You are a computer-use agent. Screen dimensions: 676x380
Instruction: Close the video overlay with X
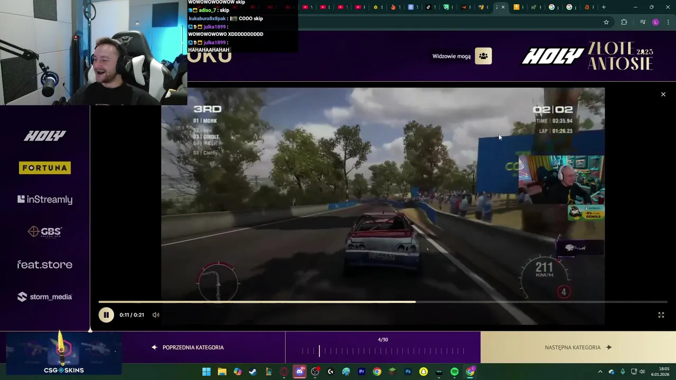coord(663,94)
